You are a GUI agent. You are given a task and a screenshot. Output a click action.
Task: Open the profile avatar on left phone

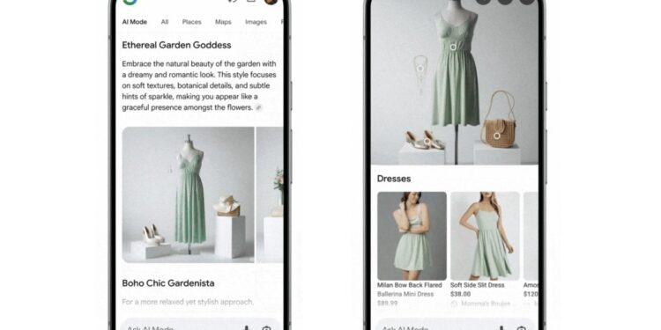tap(271, 2)
